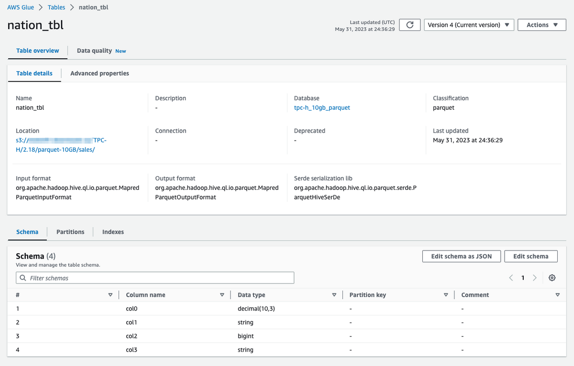Click the Partition key header

pos(368,295)
